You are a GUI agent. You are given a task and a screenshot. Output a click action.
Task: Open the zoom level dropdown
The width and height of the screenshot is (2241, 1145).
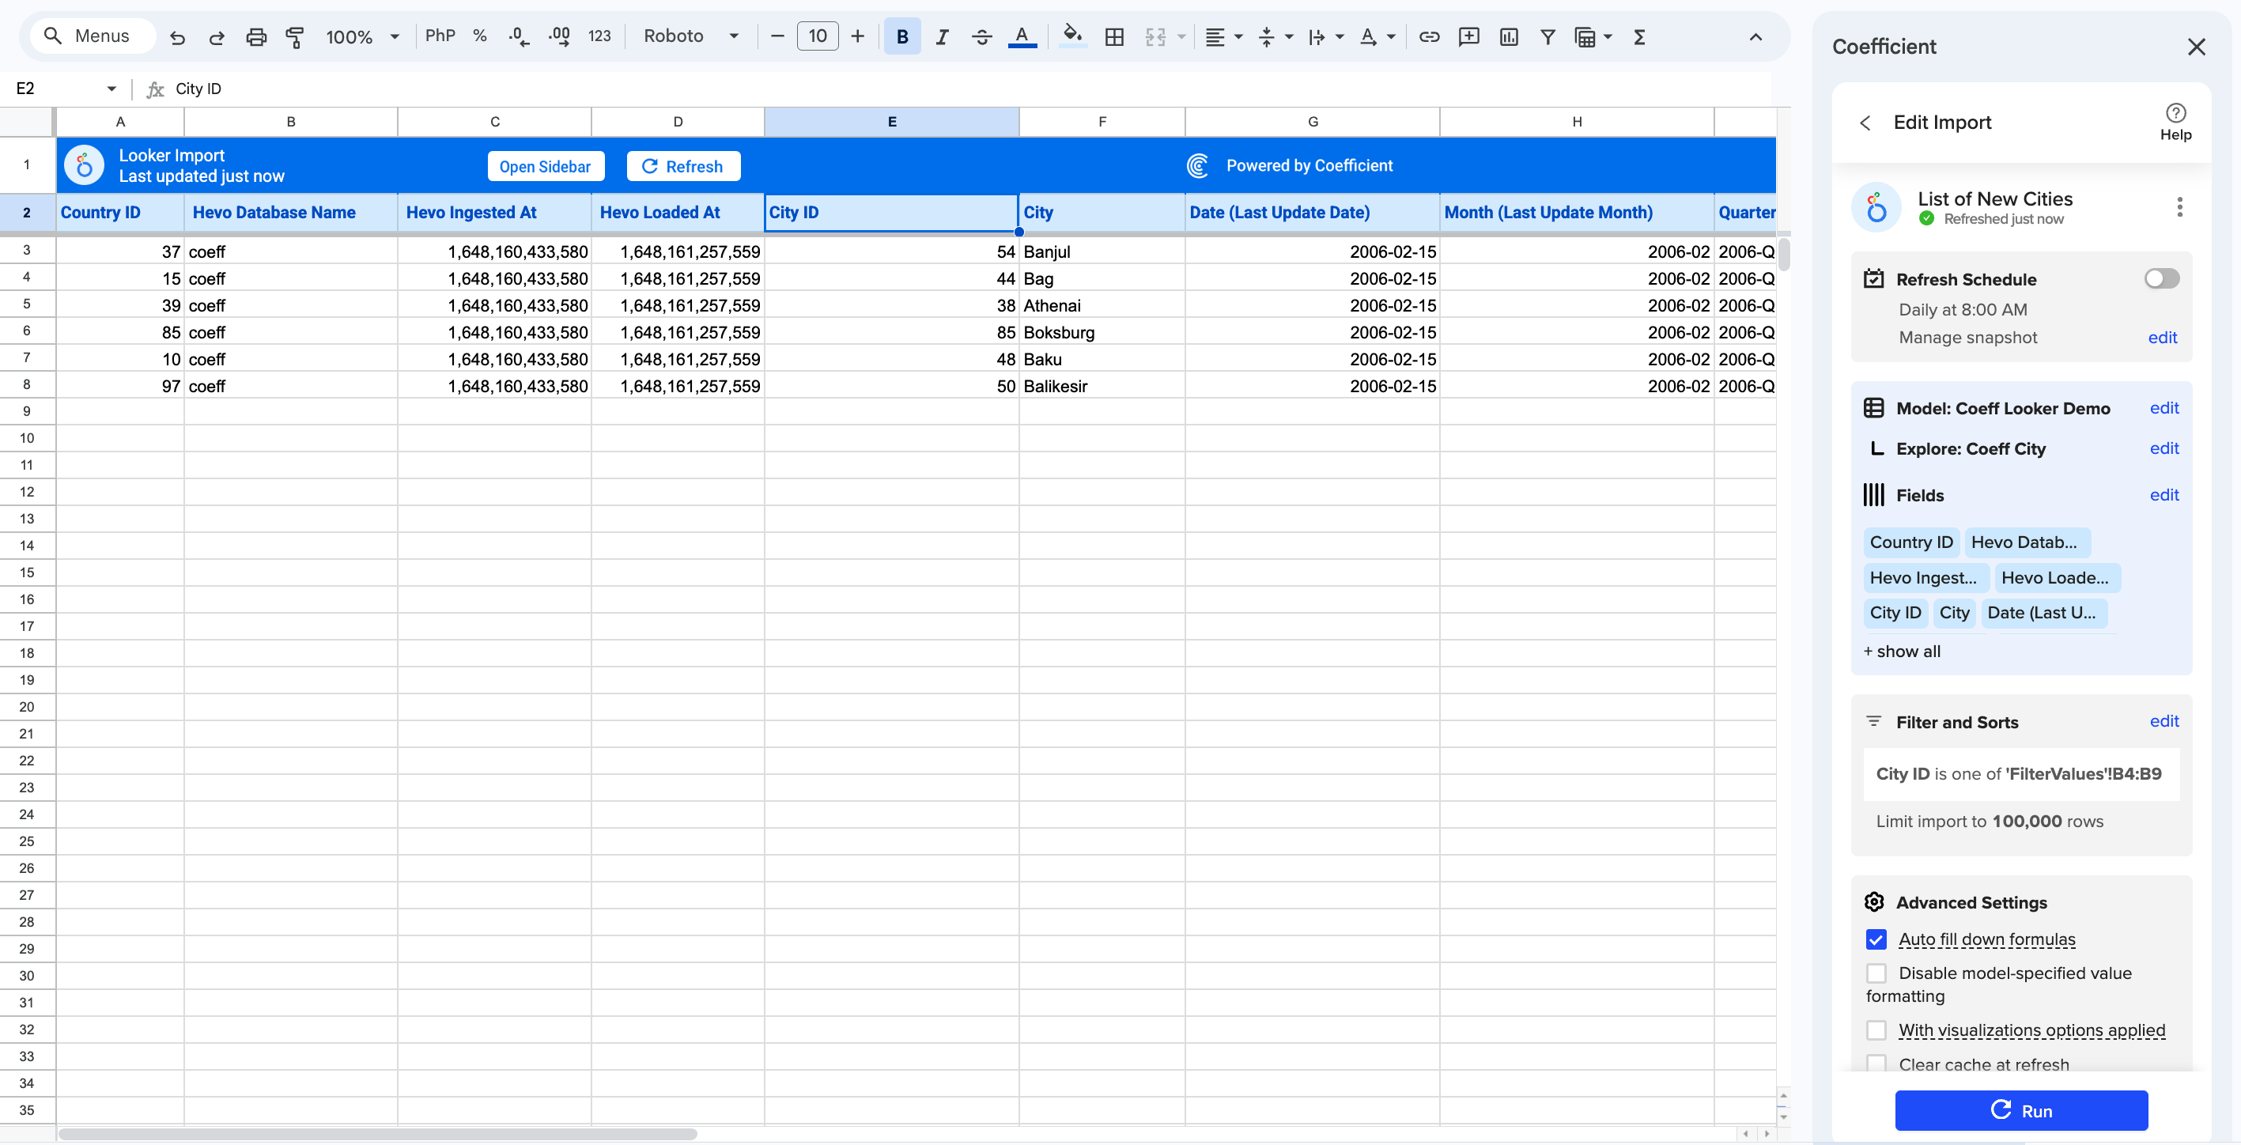click(395, 36)
